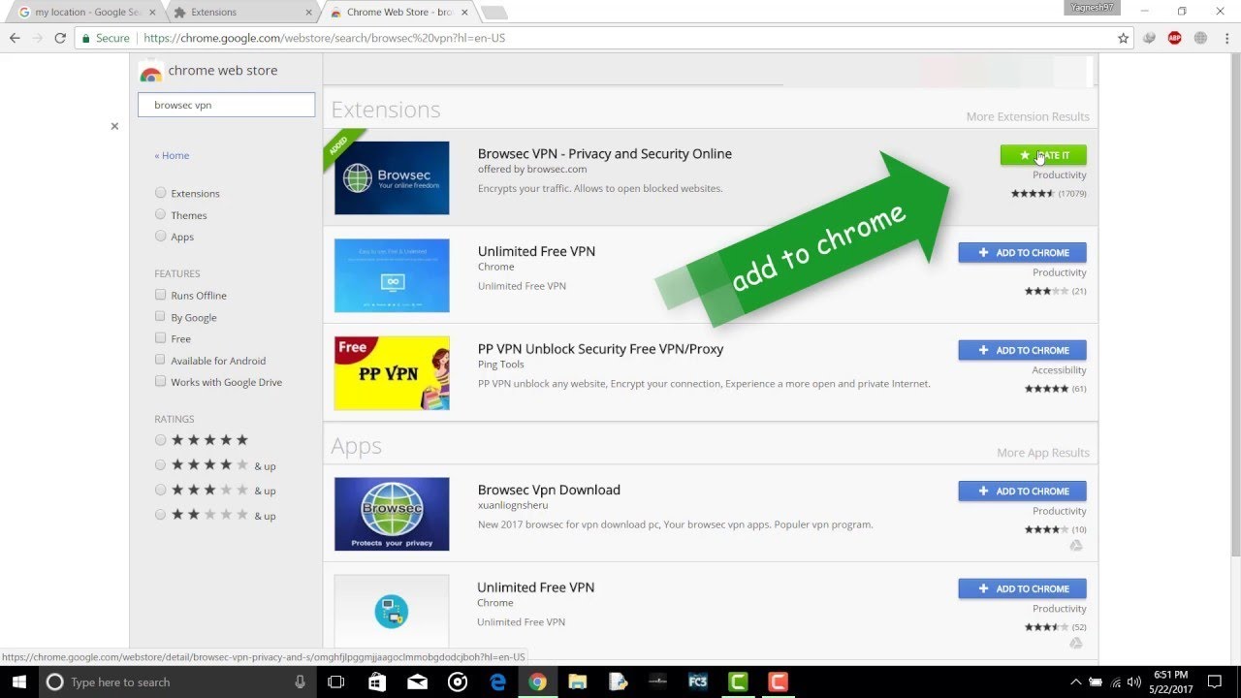
Task: Add Unlimited Free VPN extension to Chrome
Action: click(1022, 253)
